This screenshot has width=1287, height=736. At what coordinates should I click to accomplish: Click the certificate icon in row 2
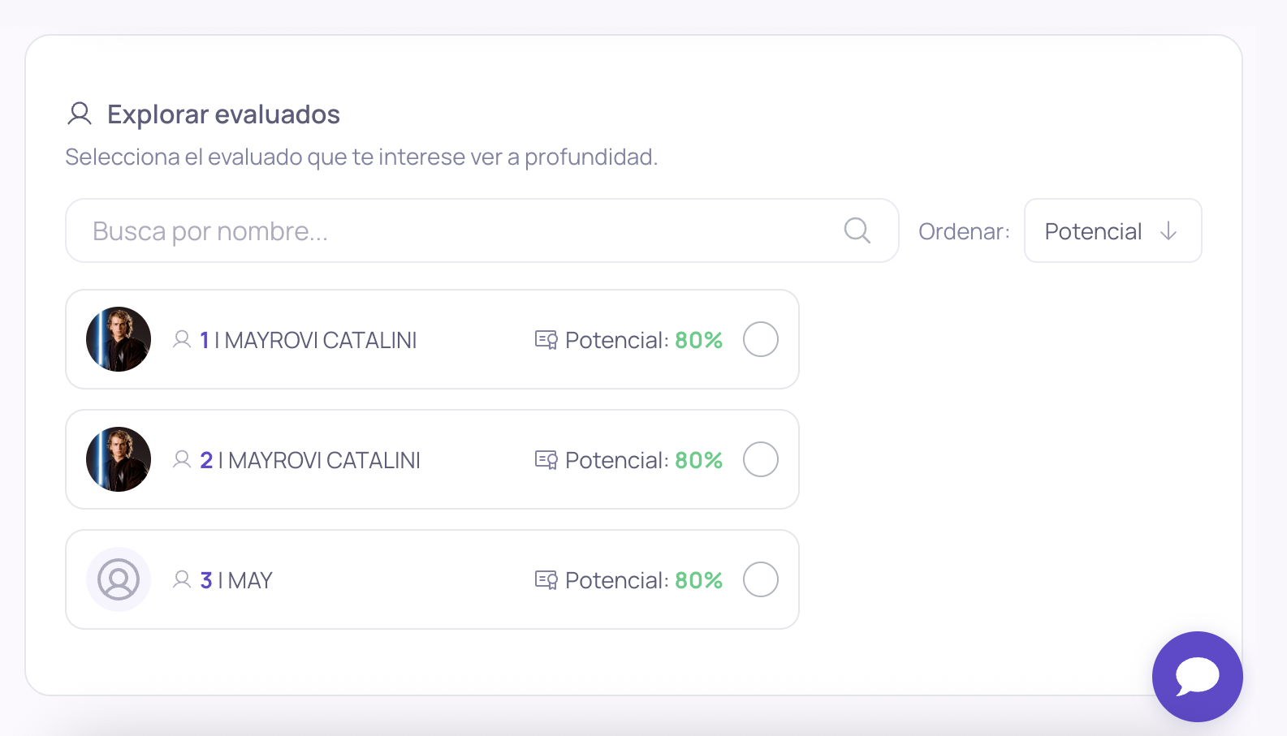pos(546,460)
